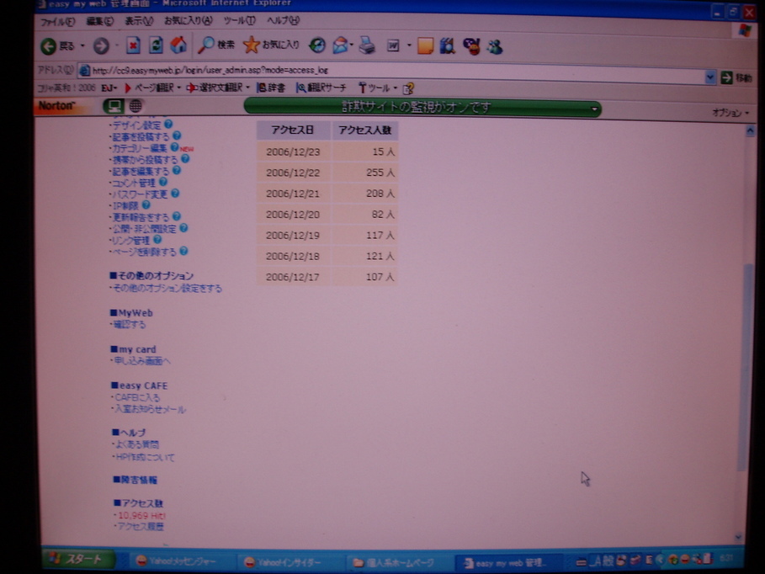Click help icon beside IP制限

[146, 205]
